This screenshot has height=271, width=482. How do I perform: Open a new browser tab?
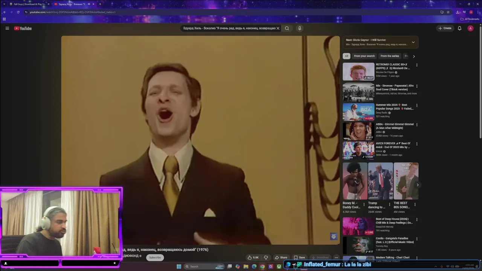point(100,4)
